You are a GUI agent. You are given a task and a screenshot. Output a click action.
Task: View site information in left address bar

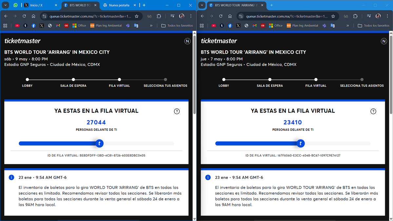45,16
